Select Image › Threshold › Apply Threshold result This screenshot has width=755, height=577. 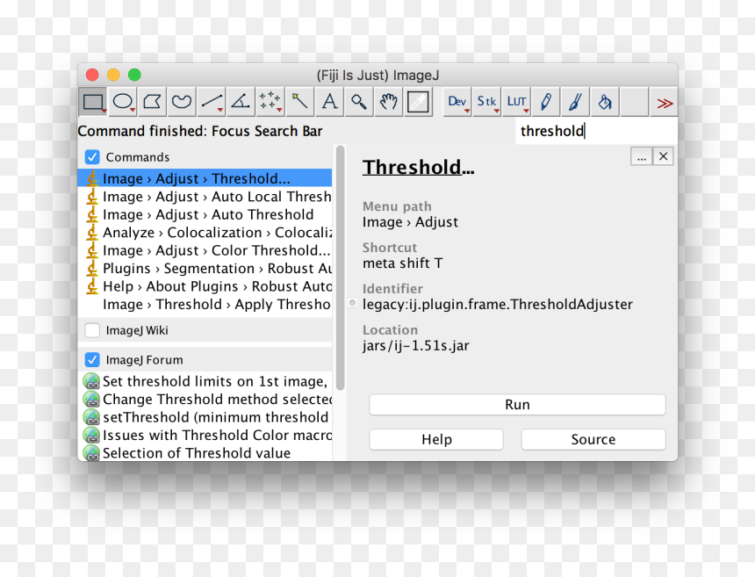(205, 305)
